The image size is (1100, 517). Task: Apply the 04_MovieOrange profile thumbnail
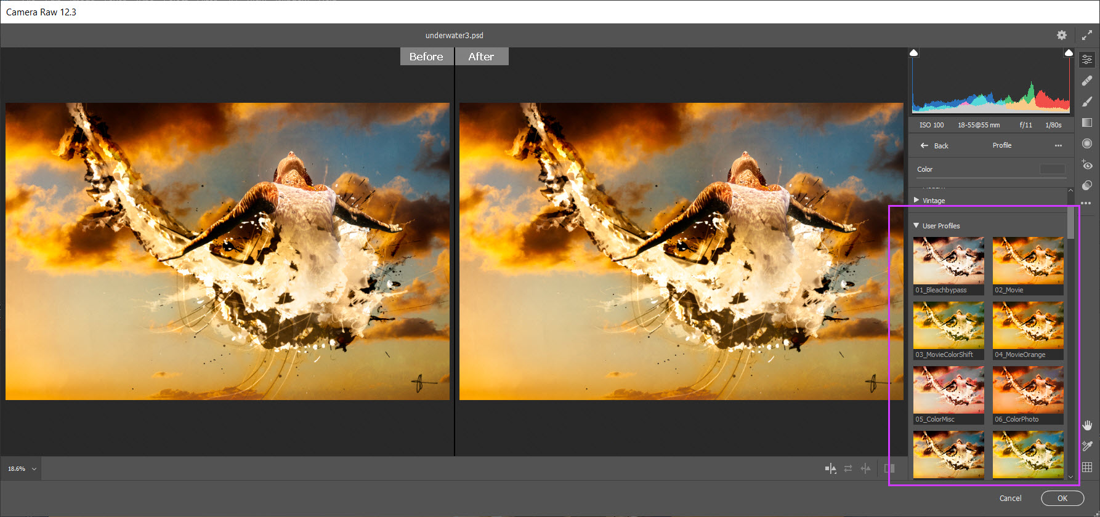coord(1028,325)
